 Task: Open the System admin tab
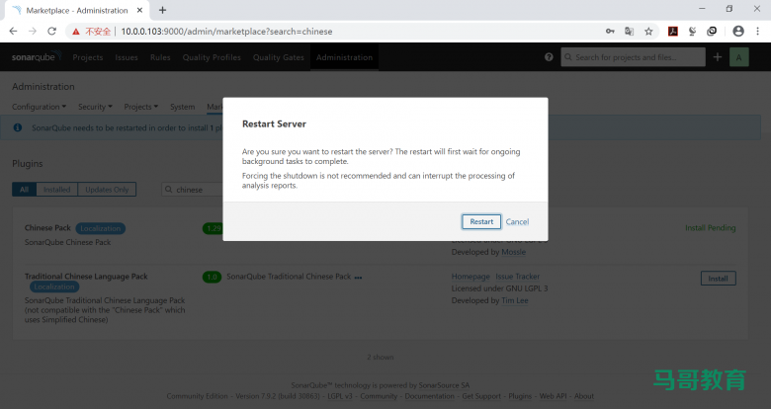pos(183,107)
